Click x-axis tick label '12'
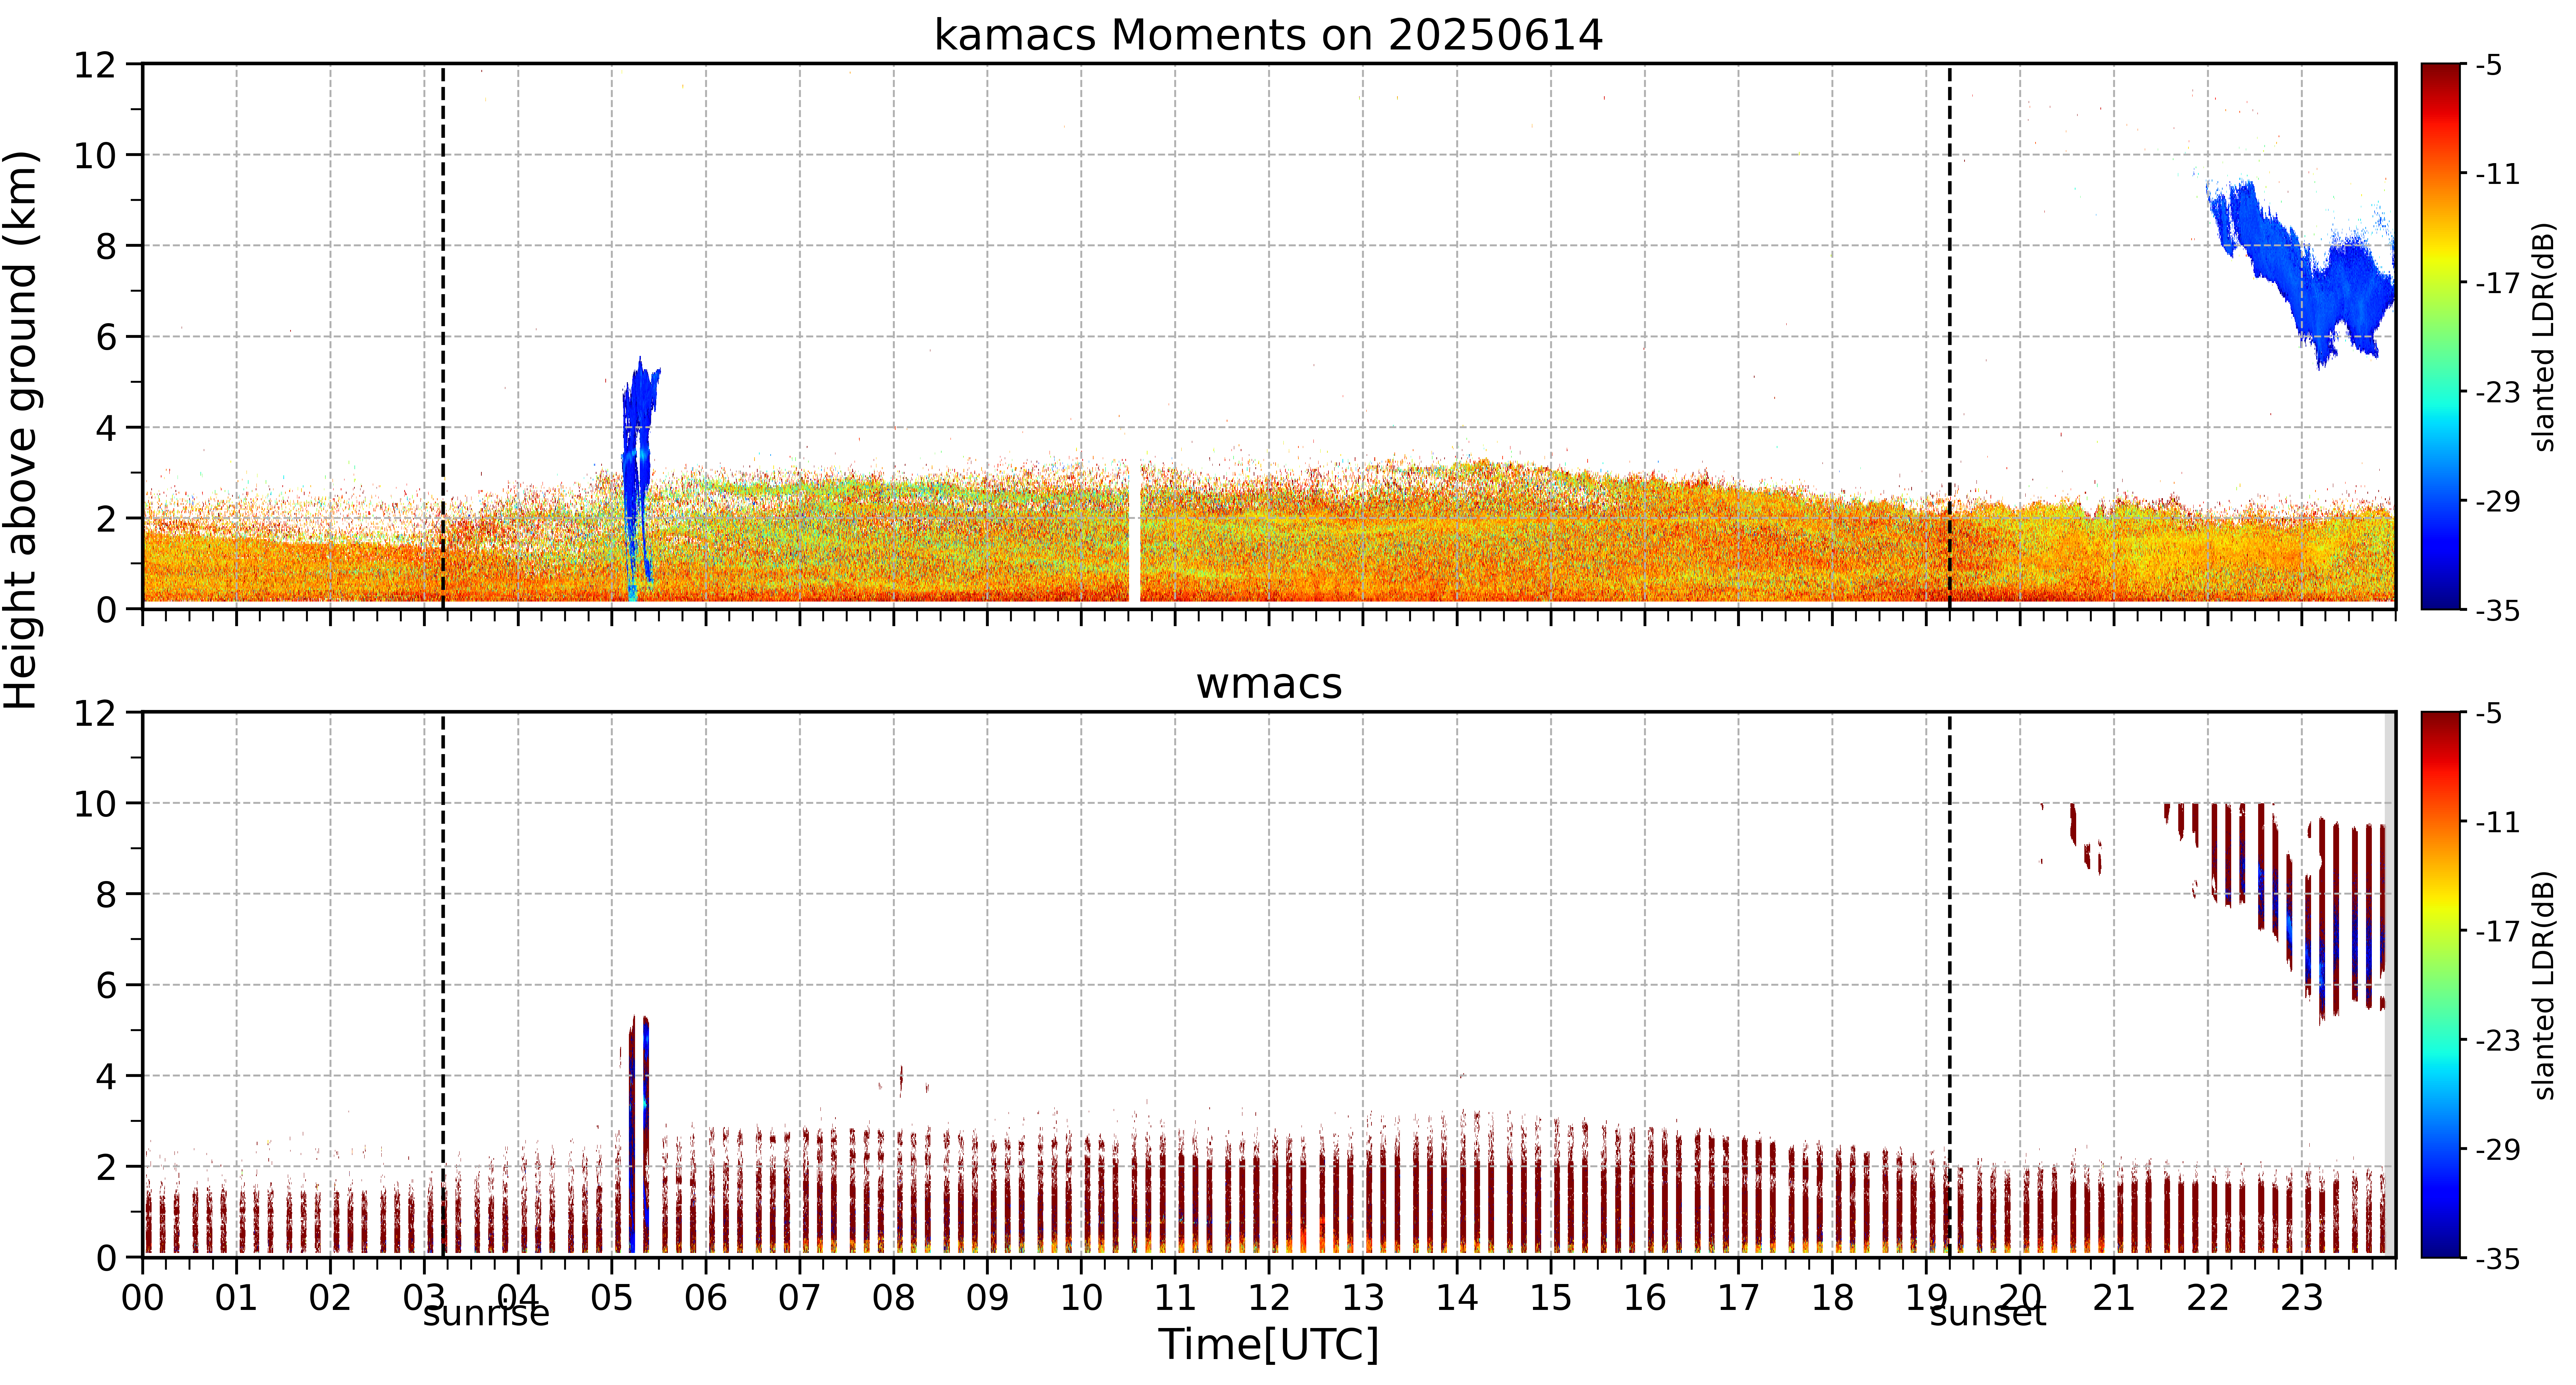This screenshot has height=1385, width=2576. 1269,1298
